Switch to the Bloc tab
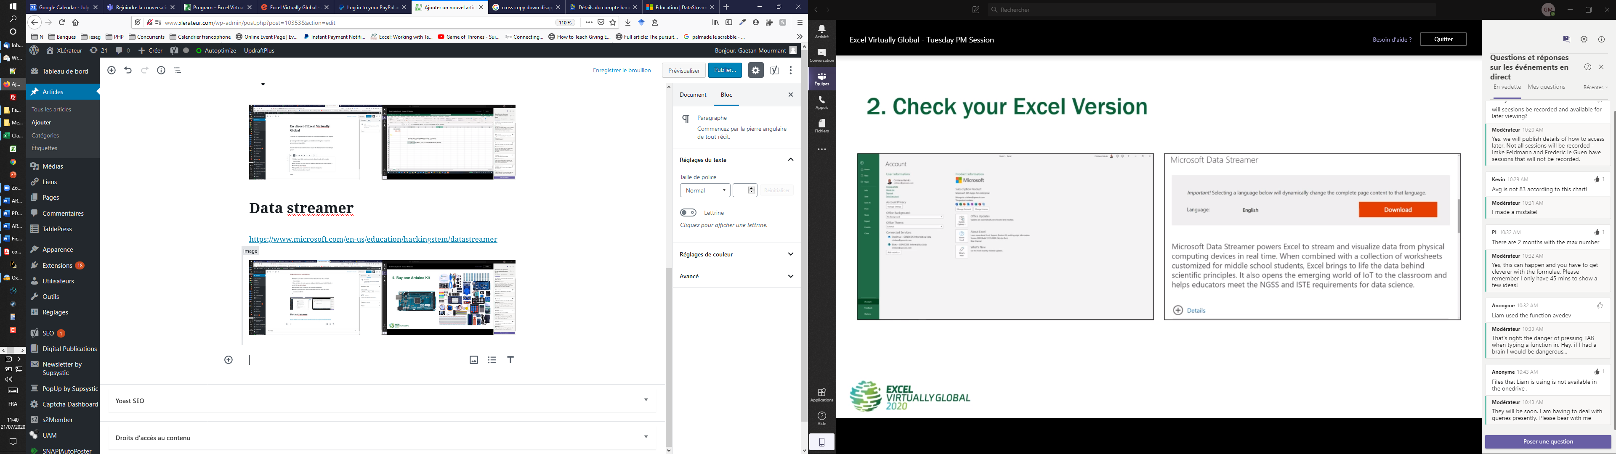Screen dimensions: 1616x454 pos(726,95)
